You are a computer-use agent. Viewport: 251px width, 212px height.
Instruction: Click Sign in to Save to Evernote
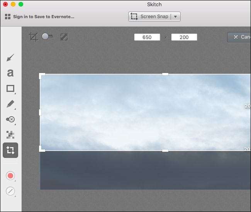tap(39, 17)
